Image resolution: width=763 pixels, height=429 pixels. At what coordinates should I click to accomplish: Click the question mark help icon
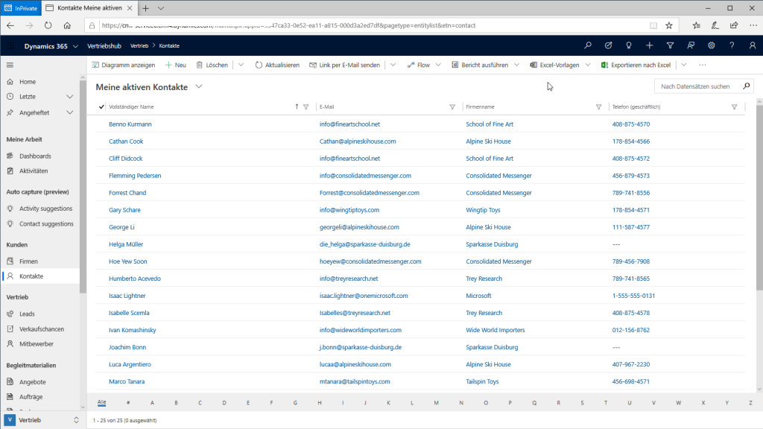(732, 45)
